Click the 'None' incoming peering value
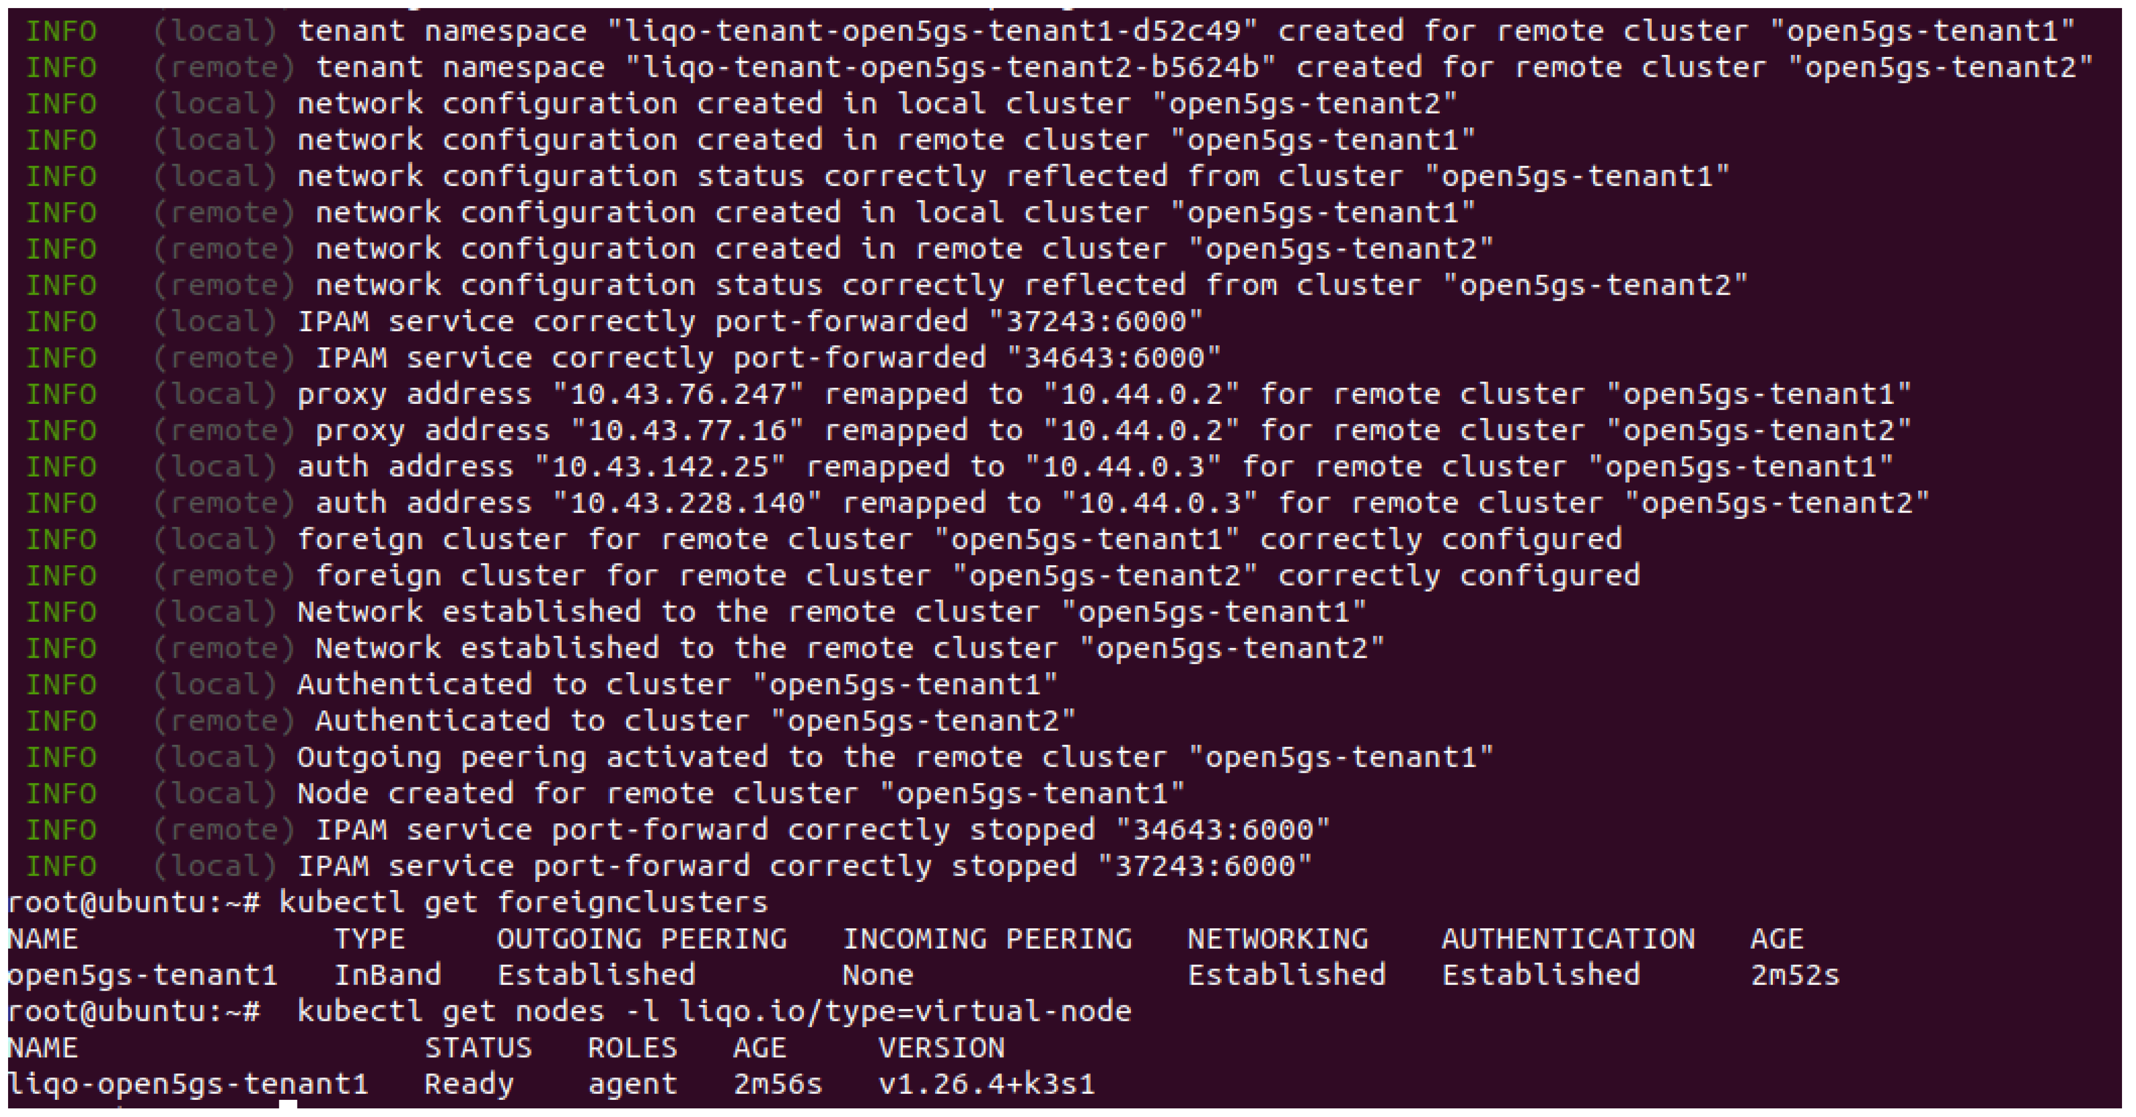2136x1117 pixels. pos(878,976)
